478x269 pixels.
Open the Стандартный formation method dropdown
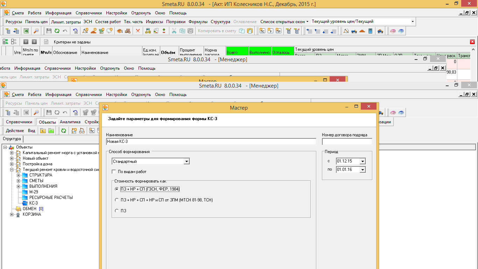[187, 161]
